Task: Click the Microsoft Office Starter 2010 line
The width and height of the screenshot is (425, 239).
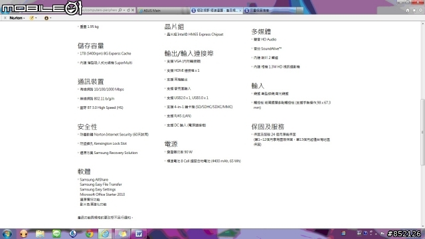Action: click(x=102, y=195)
